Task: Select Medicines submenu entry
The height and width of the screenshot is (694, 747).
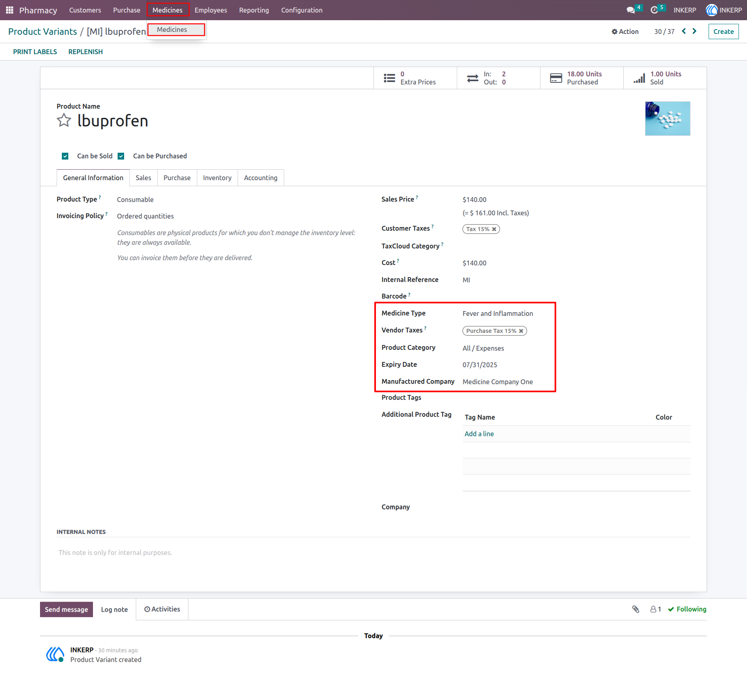Action: (x=176, y=29)
